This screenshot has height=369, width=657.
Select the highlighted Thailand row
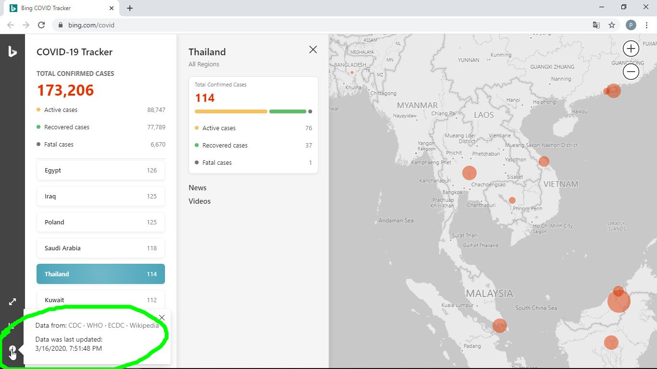[101, 274]
